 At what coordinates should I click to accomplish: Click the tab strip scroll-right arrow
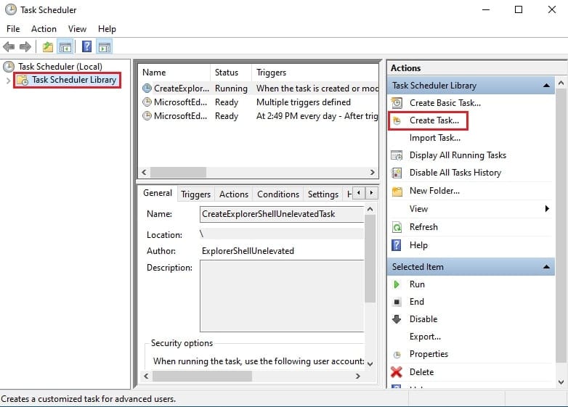tap(371, 193)
